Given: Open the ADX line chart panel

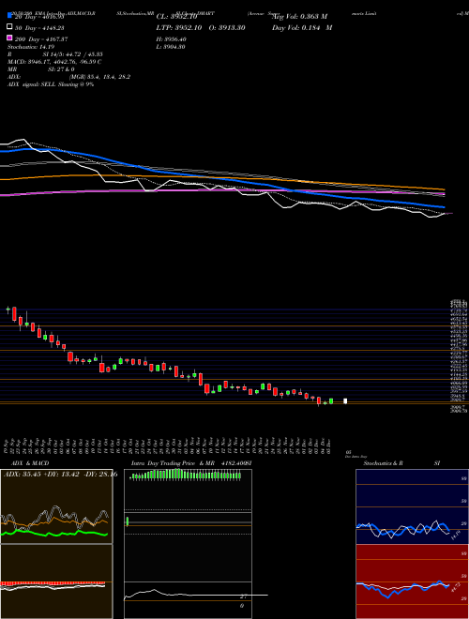Looking at the screenshot, I should pyautogui.click(x=56, y=506).
